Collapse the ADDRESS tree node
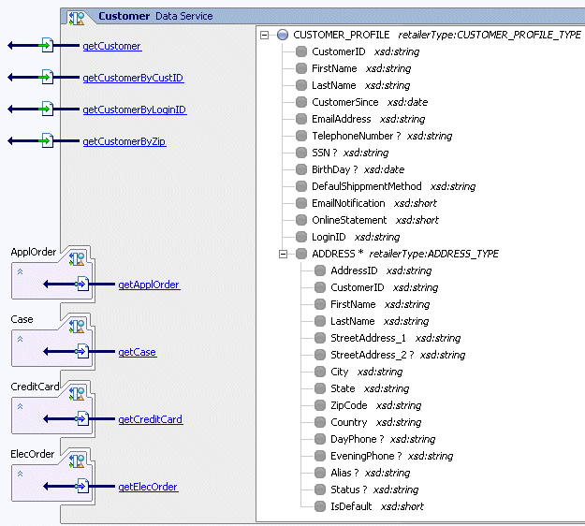Screen dimensions: 585x526 point(284,254)
